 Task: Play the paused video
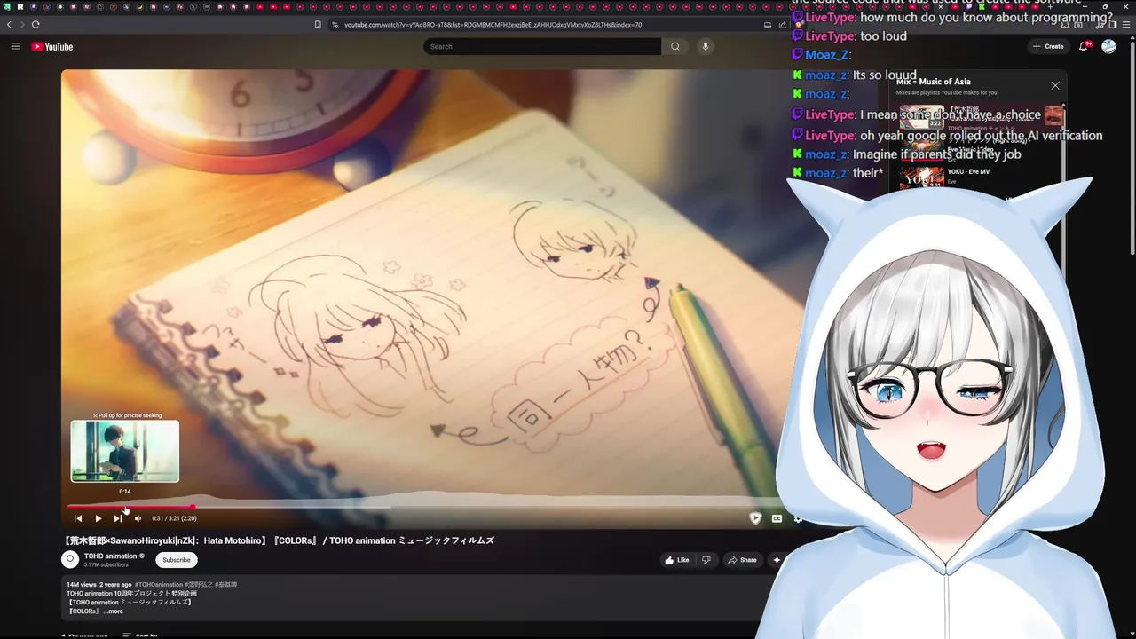98,518
